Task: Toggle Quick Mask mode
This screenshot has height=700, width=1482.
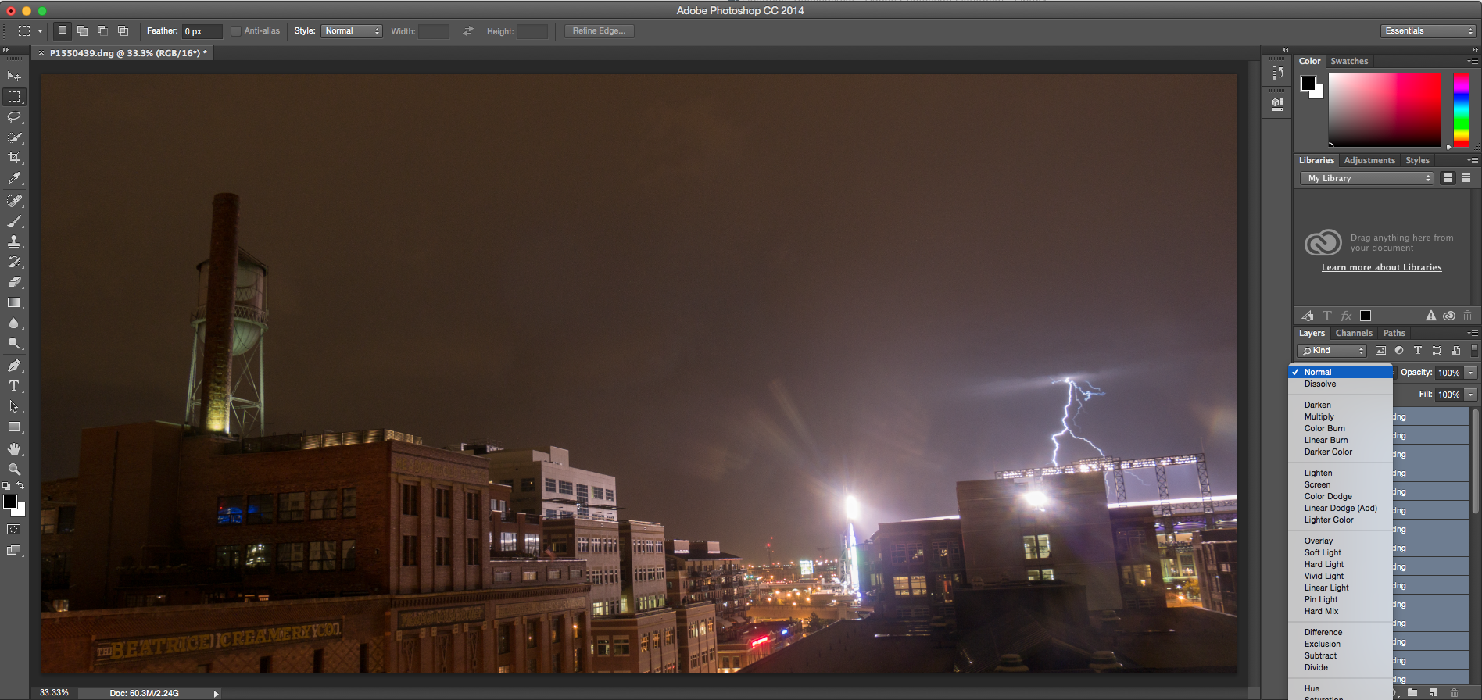Action: pos(14,530)
